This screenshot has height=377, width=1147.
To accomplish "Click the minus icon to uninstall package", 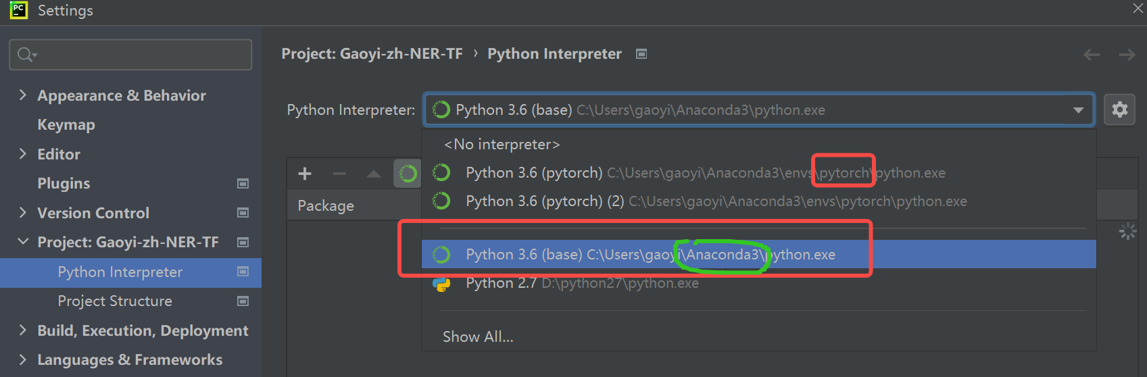I will click(x=339, y=174).
